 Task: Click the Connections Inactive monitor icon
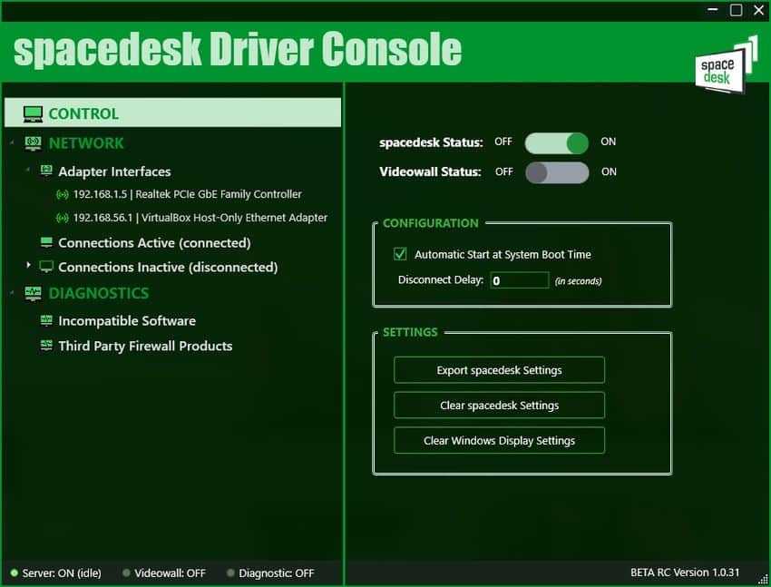click(46, 267)
